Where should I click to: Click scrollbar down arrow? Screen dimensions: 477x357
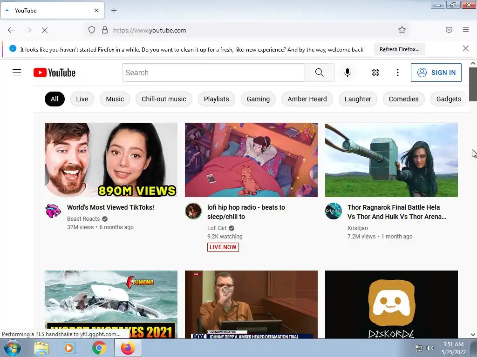pyautogui.click(x=473, y=335)
